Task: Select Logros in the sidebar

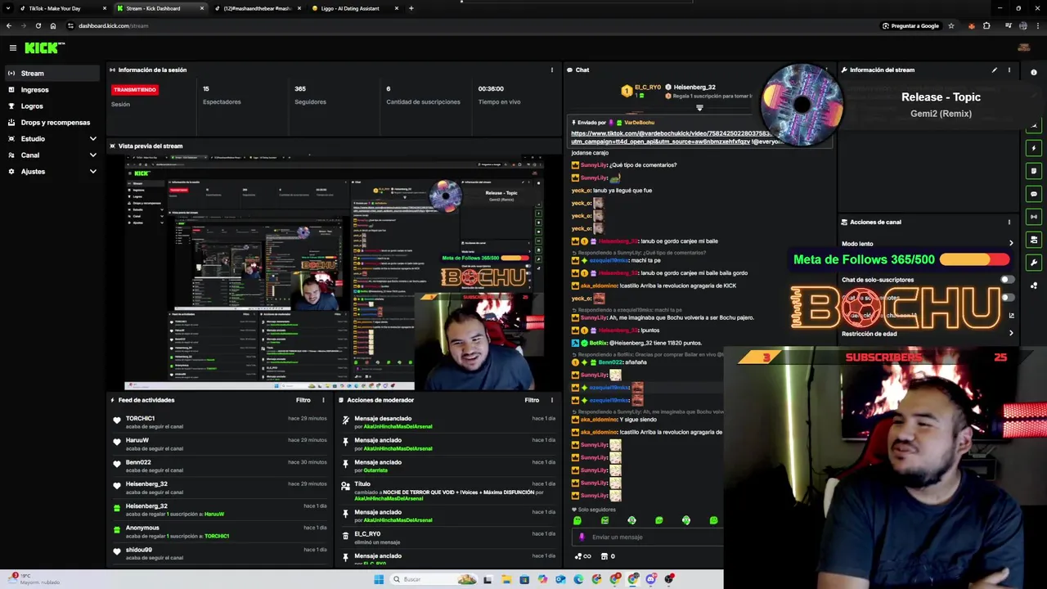Action: pos(51,106)
